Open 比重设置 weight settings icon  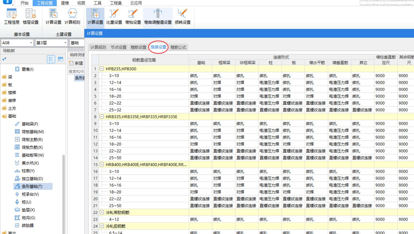click(x=114, y=17)
